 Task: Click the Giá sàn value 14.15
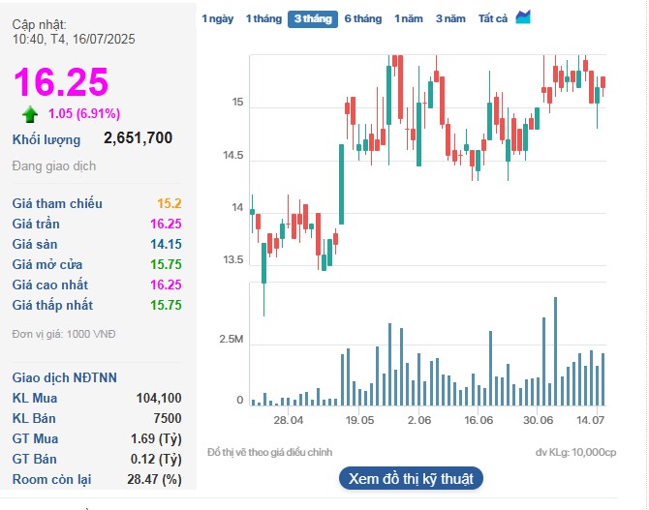point(165,244)
